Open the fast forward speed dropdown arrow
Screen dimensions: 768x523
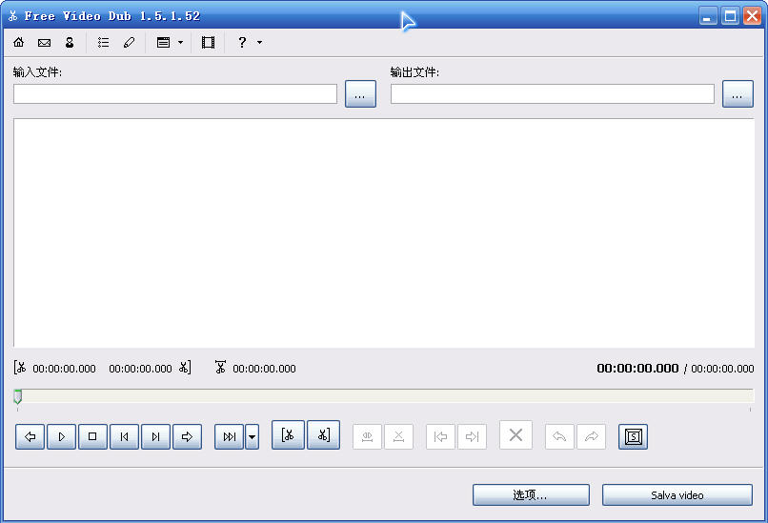(x=252, y=436)
